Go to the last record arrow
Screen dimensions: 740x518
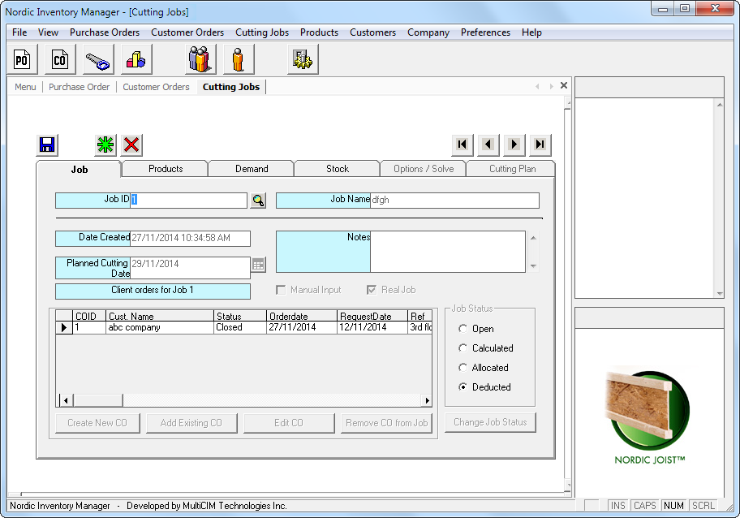[x=540, y=145]
